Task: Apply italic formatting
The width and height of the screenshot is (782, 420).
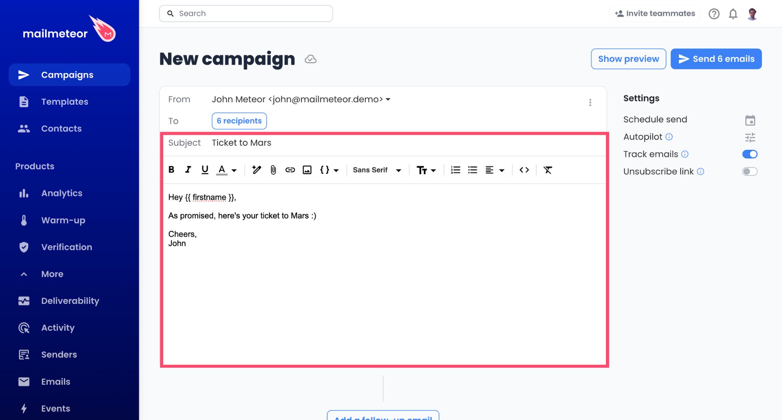Action: pos(188,170)
